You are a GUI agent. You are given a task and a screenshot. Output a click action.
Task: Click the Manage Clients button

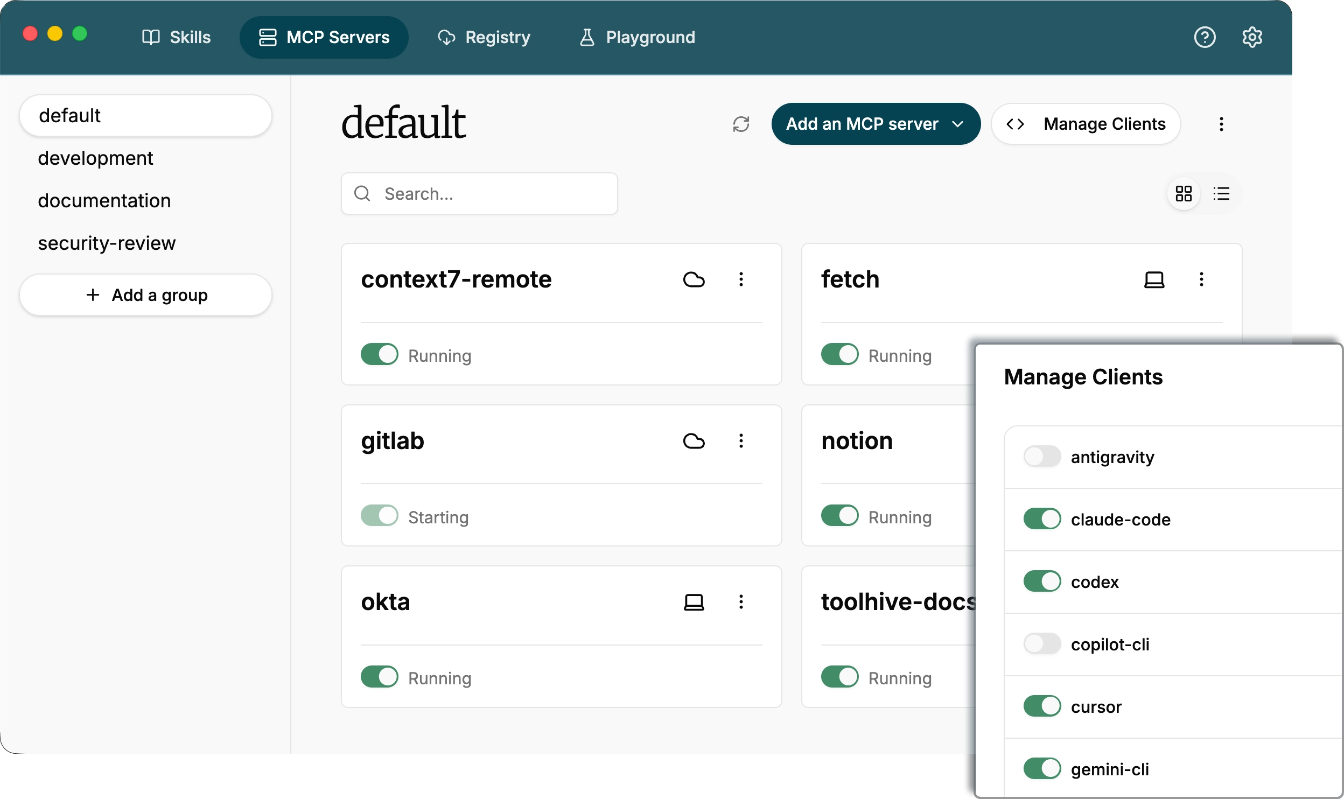click(1086, 124)
